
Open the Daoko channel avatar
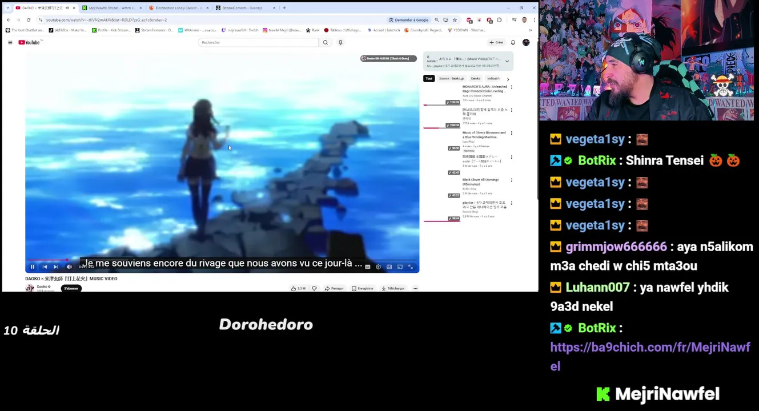[x=30, y=288]
